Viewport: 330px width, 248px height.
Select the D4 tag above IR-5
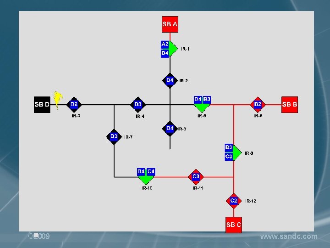point(198,100)
